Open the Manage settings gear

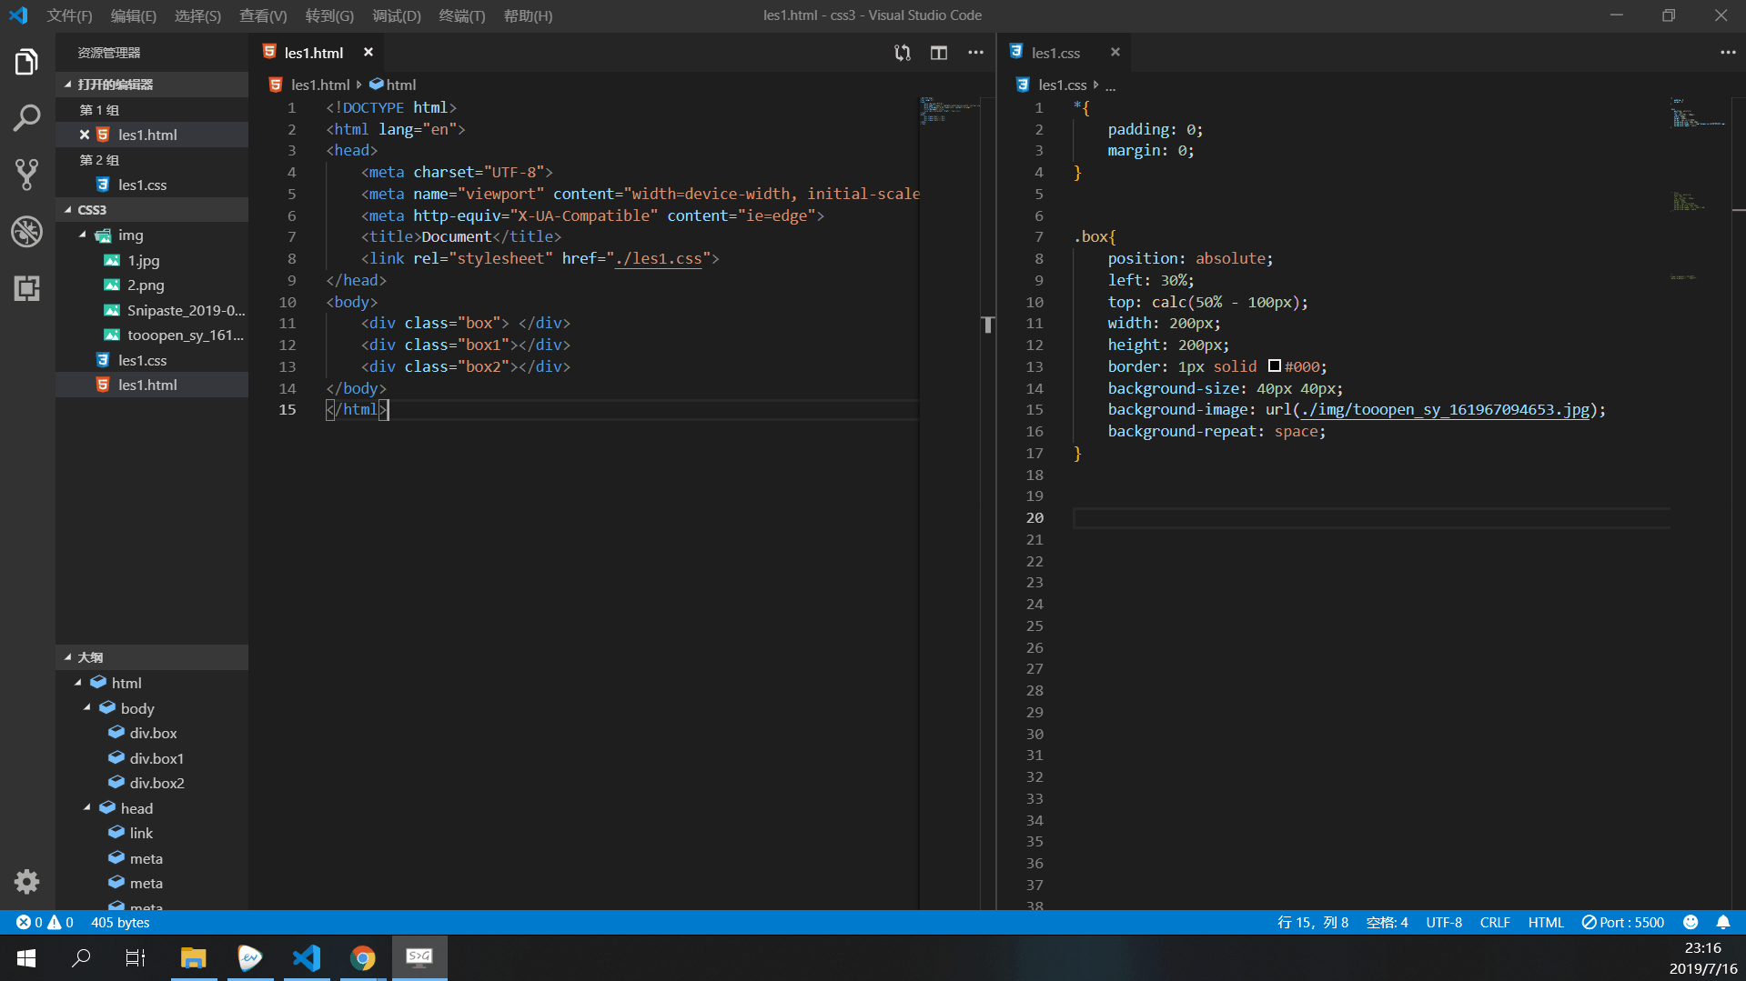tap(26, 881)
